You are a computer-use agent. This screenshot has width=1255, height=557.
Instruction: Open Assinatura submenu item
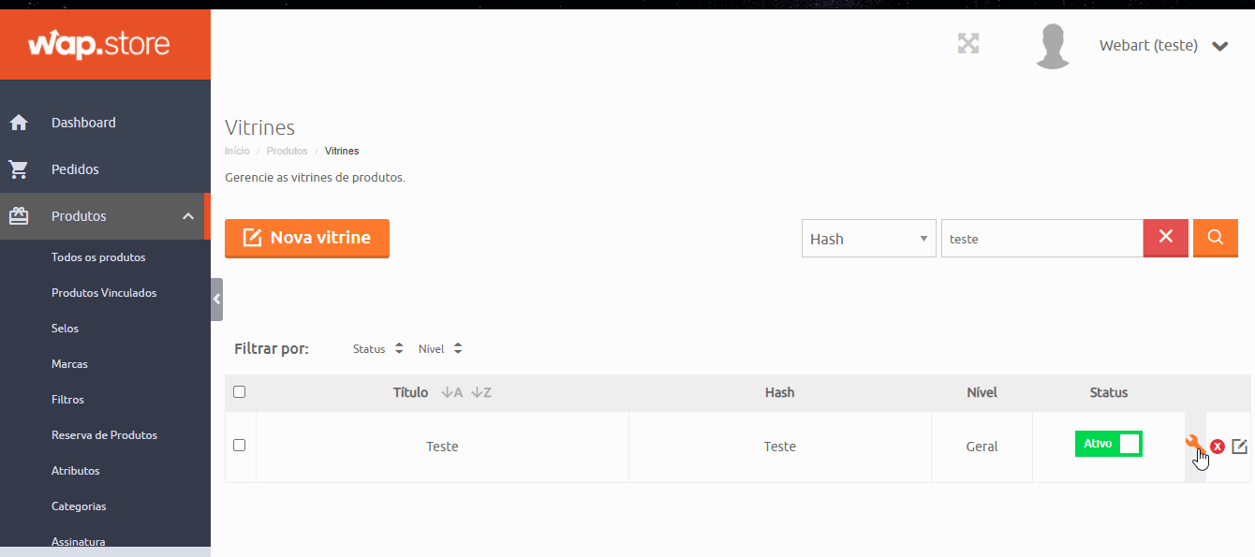(x=78, y=541)
